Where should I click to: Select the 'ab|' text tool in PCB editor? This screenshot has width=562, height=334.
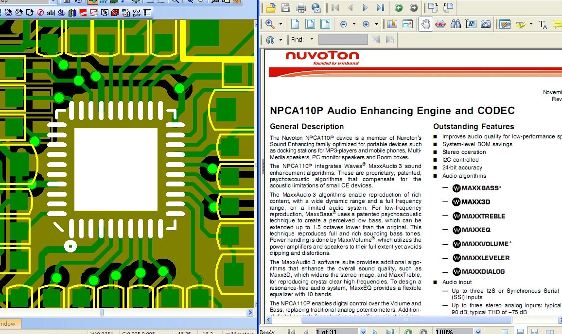pyautogui.click(x=51, y=13)
